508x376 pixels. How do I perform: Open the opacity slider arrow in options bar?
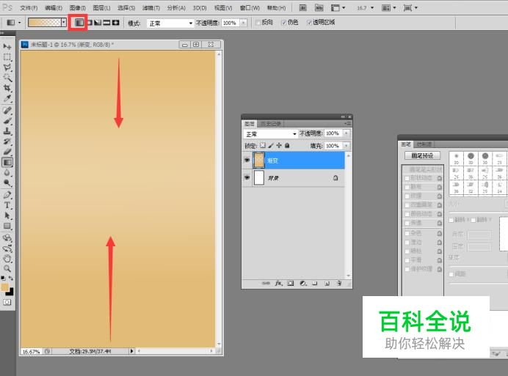coord(243,23)
